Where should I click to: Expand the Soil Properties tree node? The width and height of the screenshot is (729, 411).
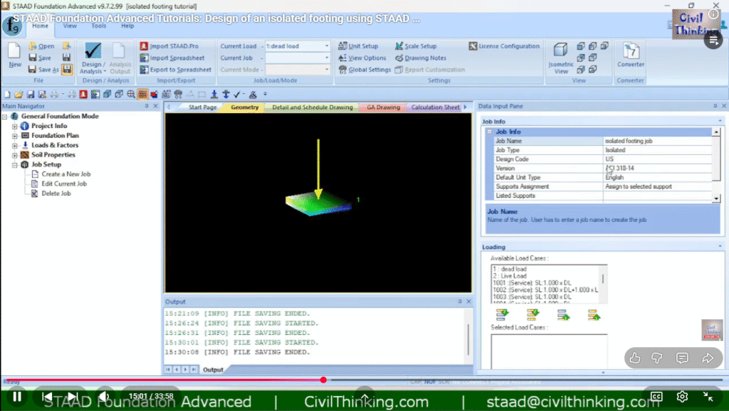coord(15,155)
